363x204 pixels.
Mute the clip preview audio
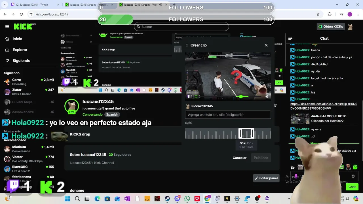coord(267,97)
